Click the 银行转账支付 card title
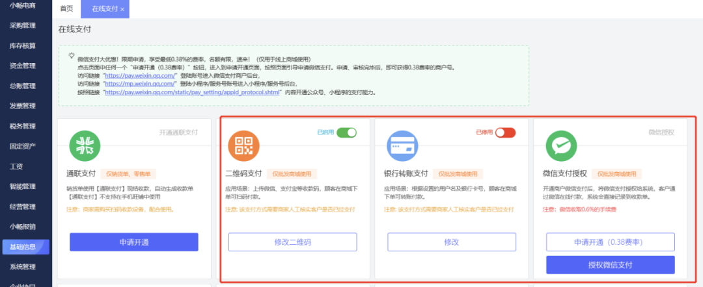The width and height of the screenshot is (703, 287). click(x=406, y=173)
